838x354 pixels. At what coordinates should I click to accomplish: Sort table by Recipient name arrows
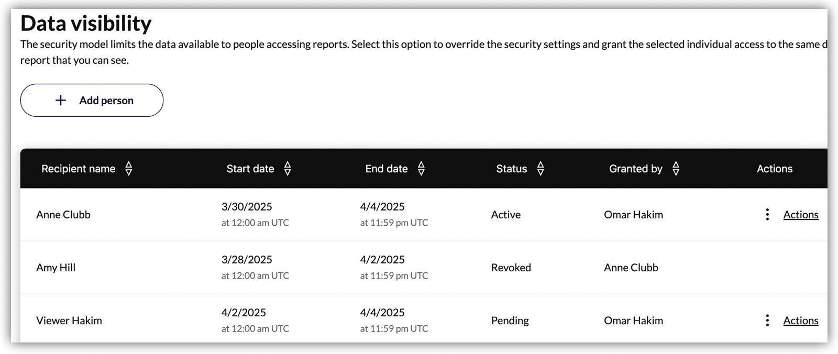tap(129, 169)
